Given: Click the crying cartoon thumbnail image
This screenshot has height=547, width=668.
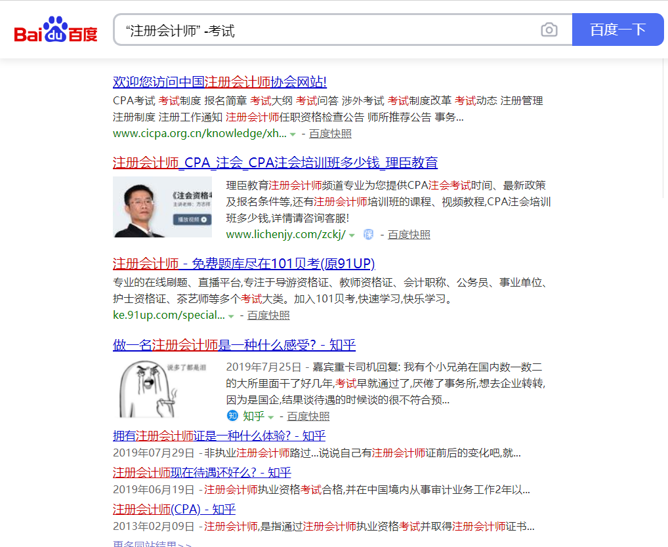Looking at the screenshot, I should pos(162,389).
